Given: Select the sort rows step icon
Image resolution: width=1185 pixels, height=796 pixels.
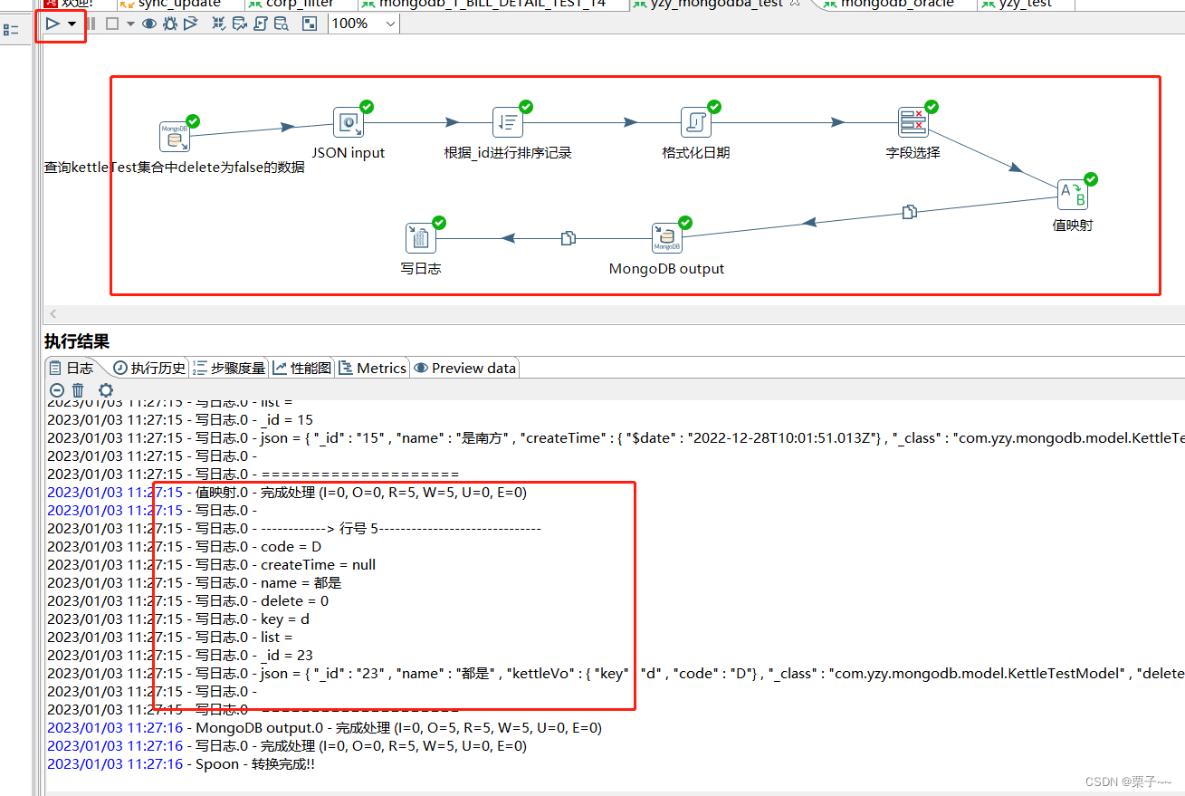Looking at the screenshot, I should tap(508, 122).
